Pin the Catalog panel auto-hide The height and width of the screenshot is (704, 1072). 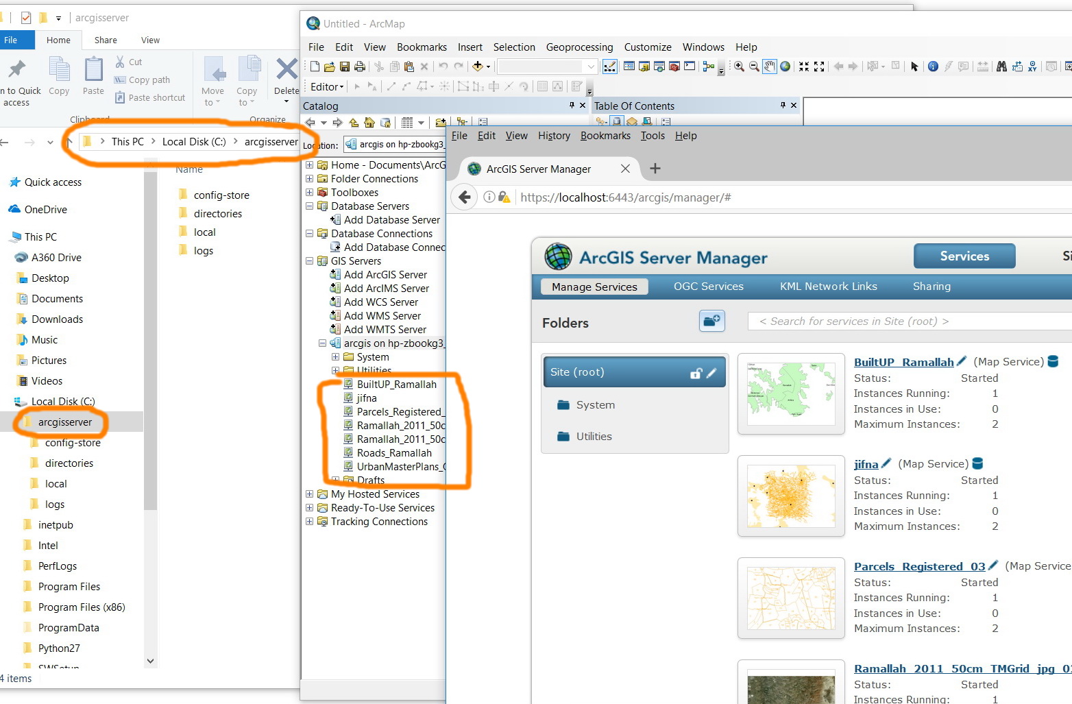tap(572, 105)
